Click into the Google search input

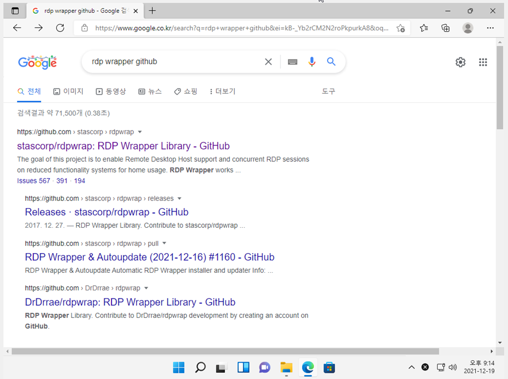175,62
